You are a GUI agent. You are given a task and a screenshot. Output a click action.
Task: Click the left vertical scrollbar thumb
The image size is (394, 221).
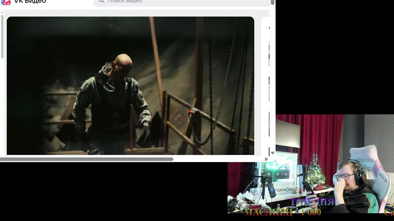2,37
